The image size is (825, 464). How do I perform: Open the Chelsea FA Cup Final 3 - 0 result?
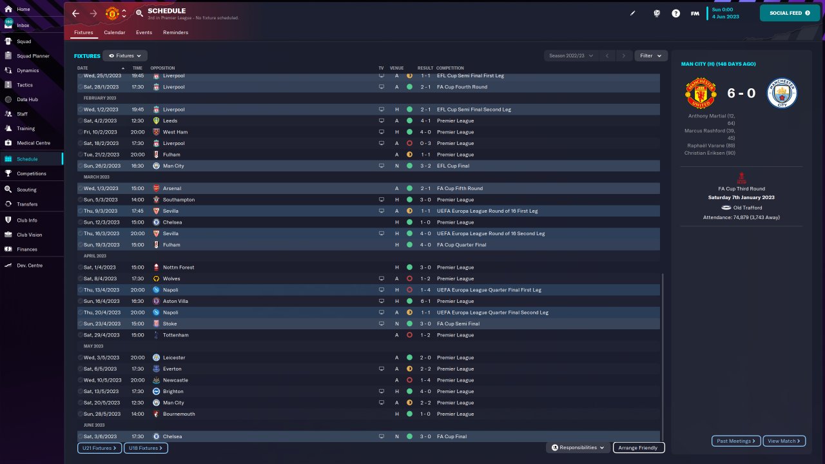[425, 436]
